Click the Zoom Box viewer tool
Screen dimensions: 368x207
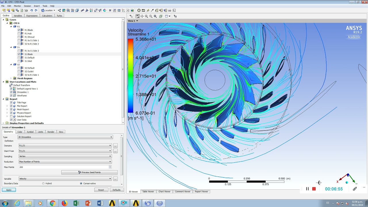click(151, 16)
